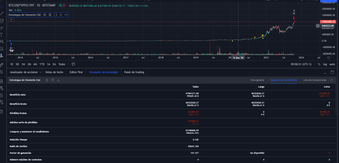Open the prediction and measurement tools
The height and width of the screenshot is (163, 339).
pos(1,49)
